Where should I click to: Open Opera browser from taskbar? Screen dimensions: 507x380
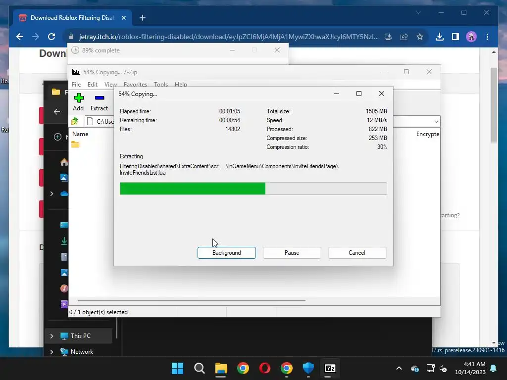(265, 368)
